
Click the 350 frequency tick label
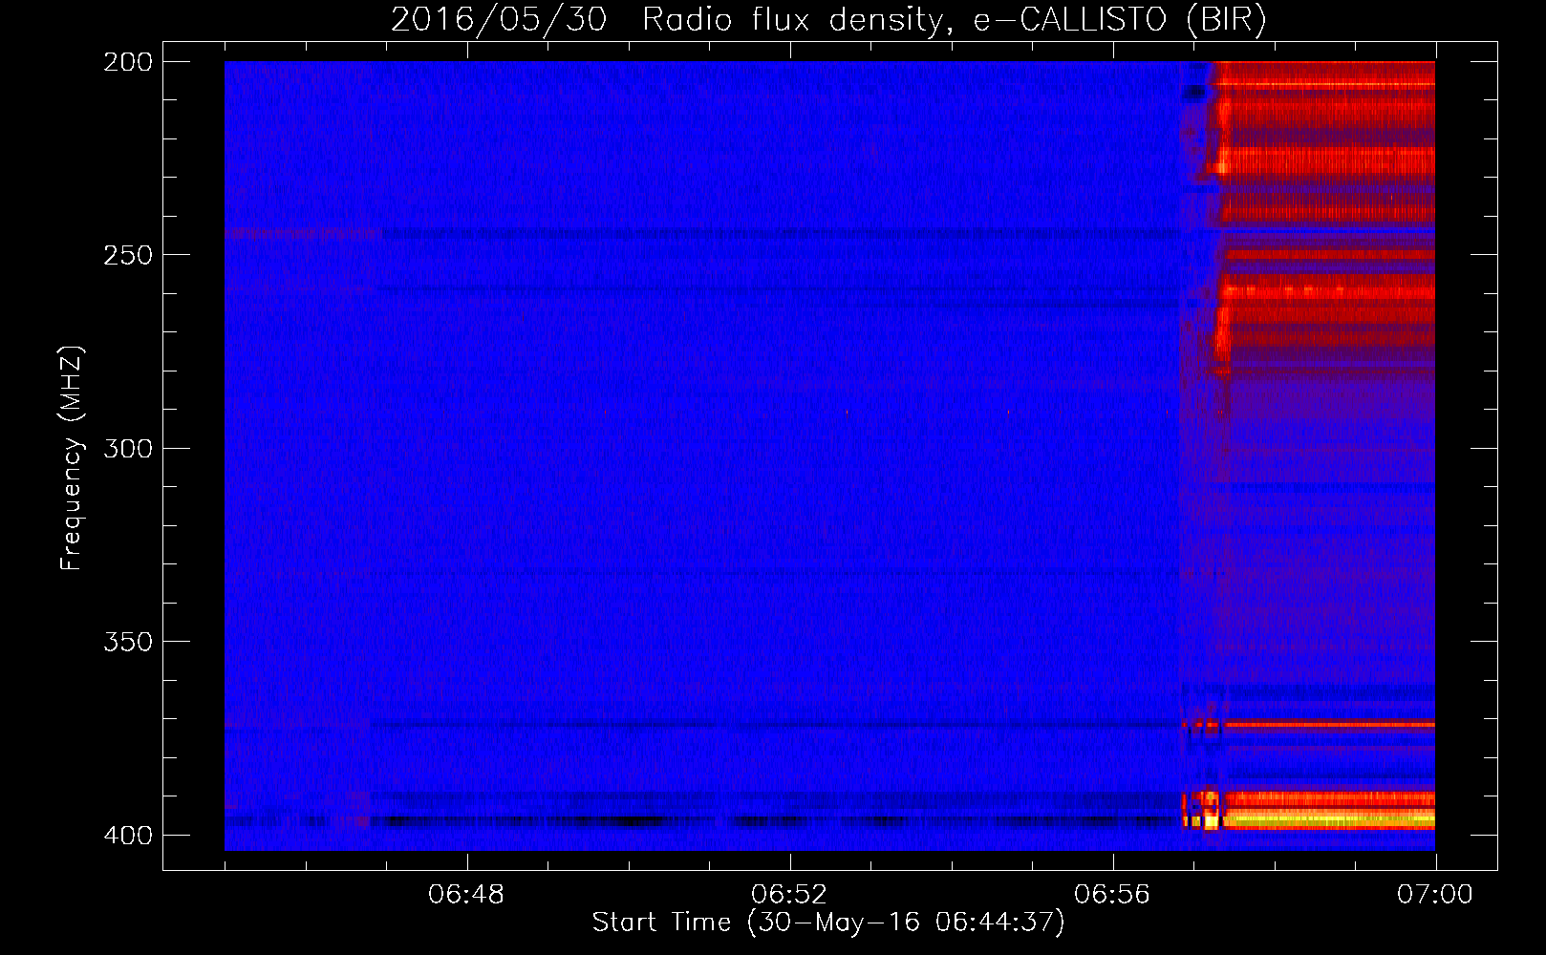click(127, 642)
